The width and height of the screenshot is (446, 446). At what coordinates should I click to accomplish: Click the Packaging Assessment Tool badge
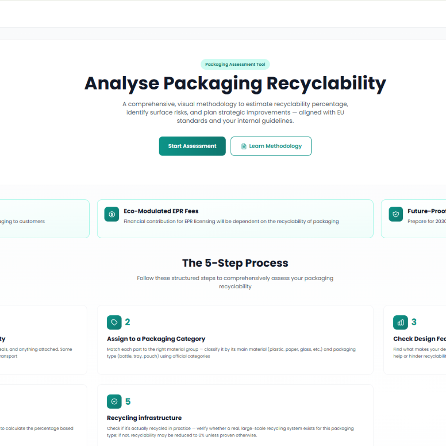pos(235,64)
